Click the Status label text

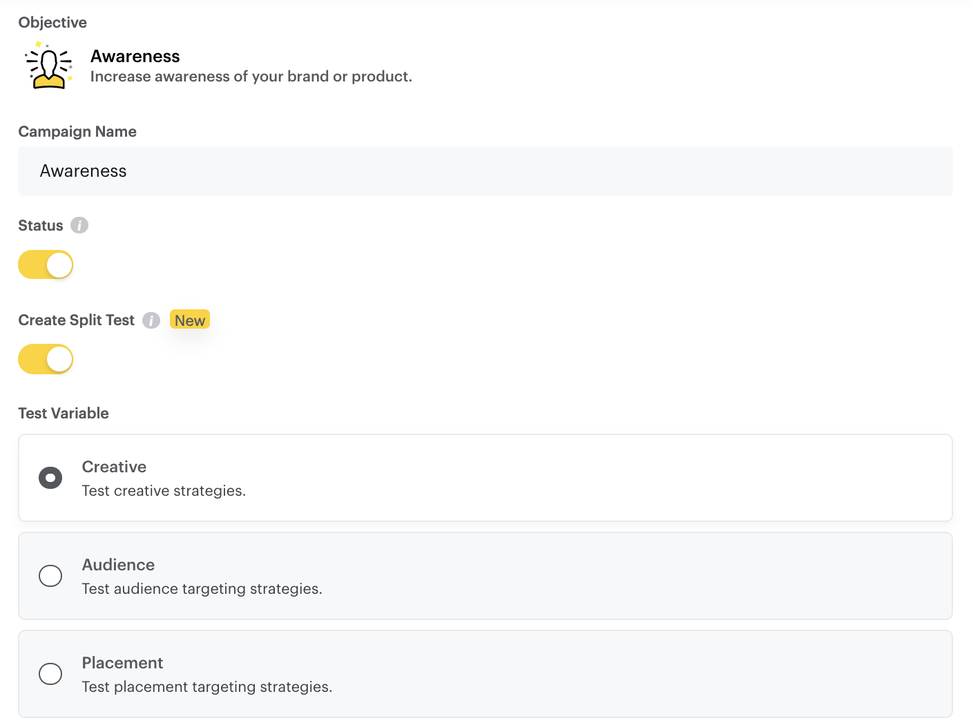click(41, 226)
